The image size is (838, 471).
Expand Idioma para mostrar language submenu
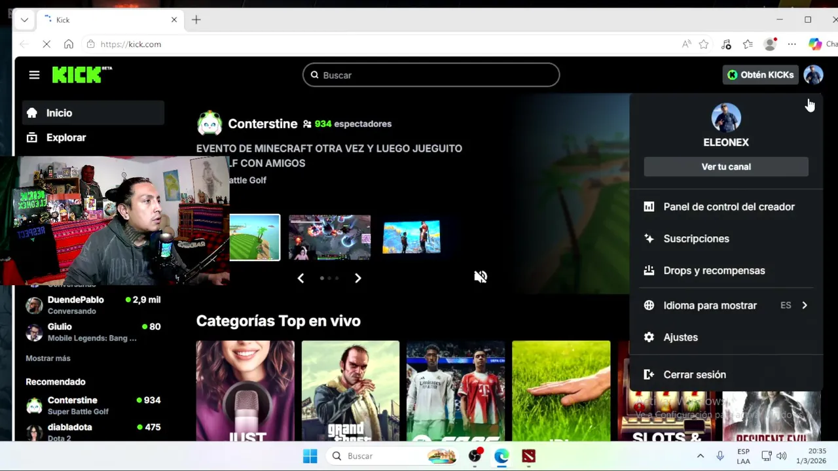726,305
